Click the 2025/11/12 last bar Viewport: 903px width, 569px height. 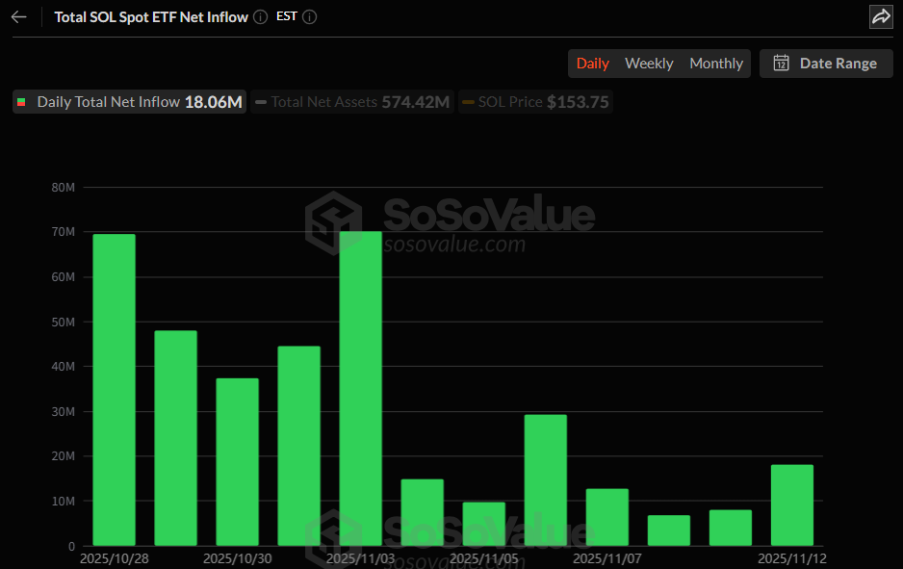791,505
